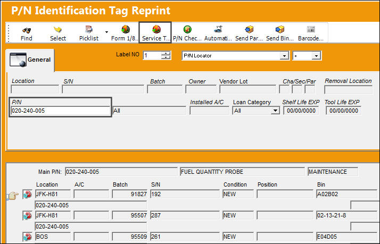Click the Find binoculars icon
380x244 pixels.
27,30
